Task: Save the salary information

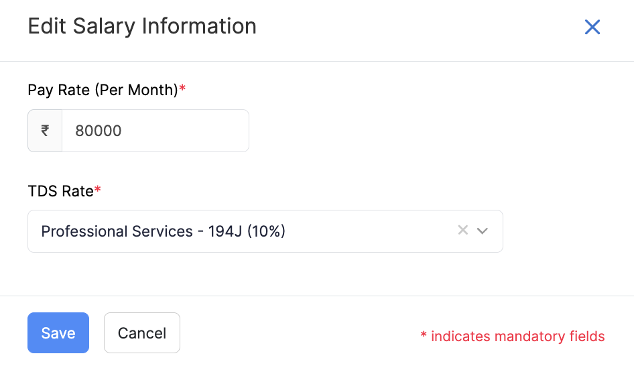Action: point(58,332)
